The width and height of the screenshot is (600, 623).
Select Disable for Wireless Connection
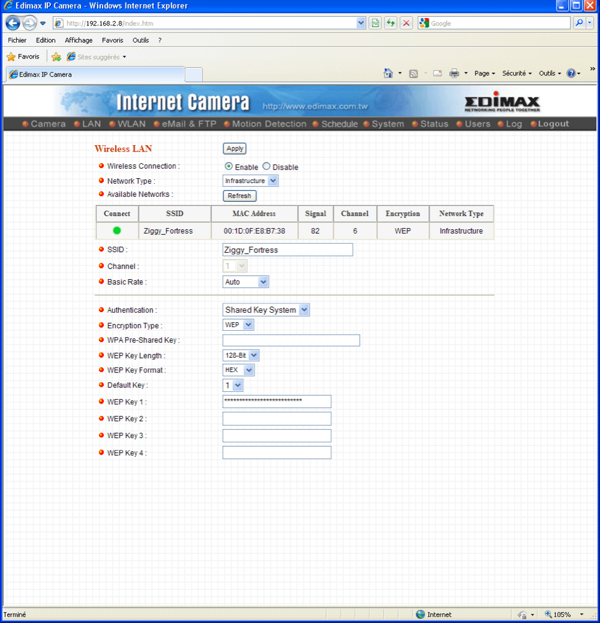(x=266, y=166)
